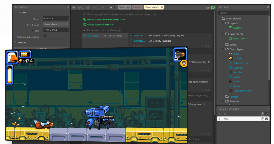Select the Event sheet 1 tab
The width and height of the screenshot is (274, 144).
pos(152,7)
